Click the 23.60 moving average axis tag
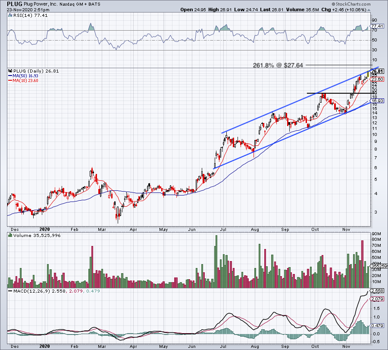The height and width of the screenshot is (350, 388). click(x=377, y=79)
